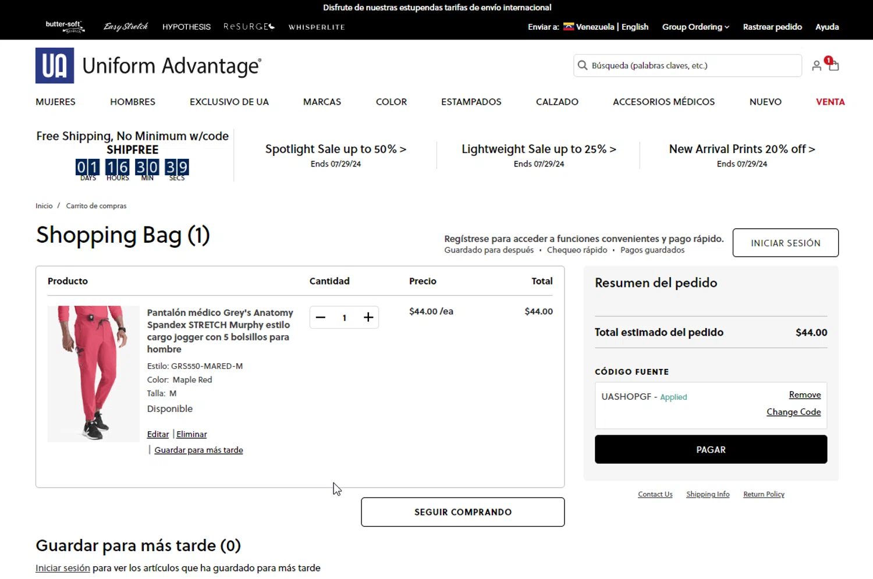Open the ReSurge brand logo

(x=249, y=27)
